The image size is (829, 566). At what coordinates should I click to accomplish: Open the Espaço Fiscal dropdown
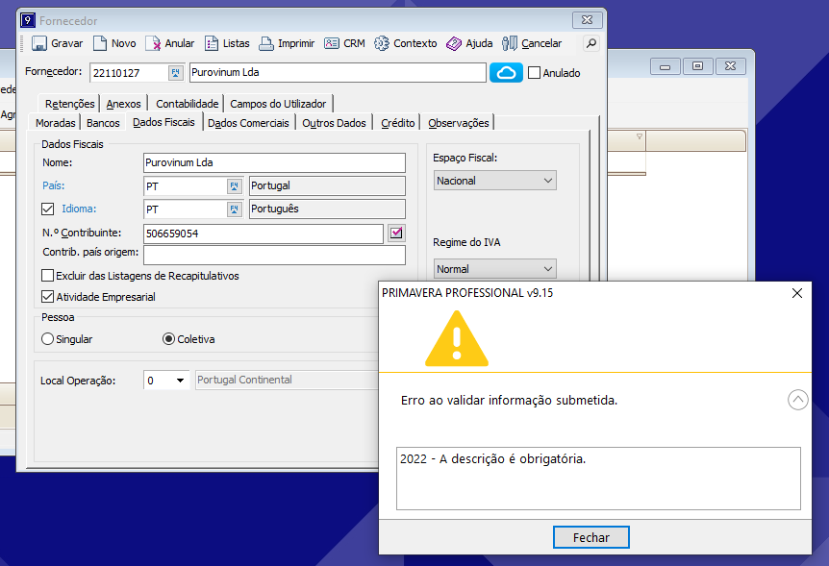(x=495, y=181)
